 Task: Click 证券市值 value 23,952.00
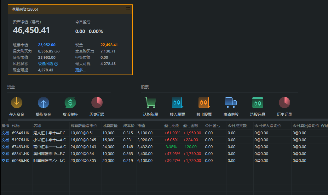click(x=47, y=45)
